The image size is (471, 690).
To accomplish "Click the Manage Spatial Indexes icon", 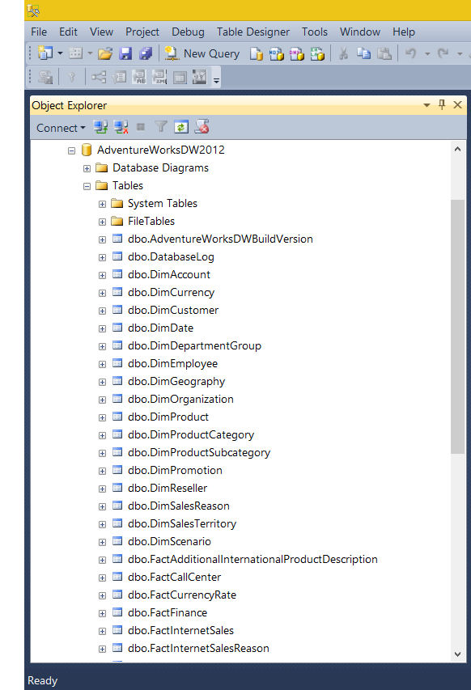I will [199, 78].
